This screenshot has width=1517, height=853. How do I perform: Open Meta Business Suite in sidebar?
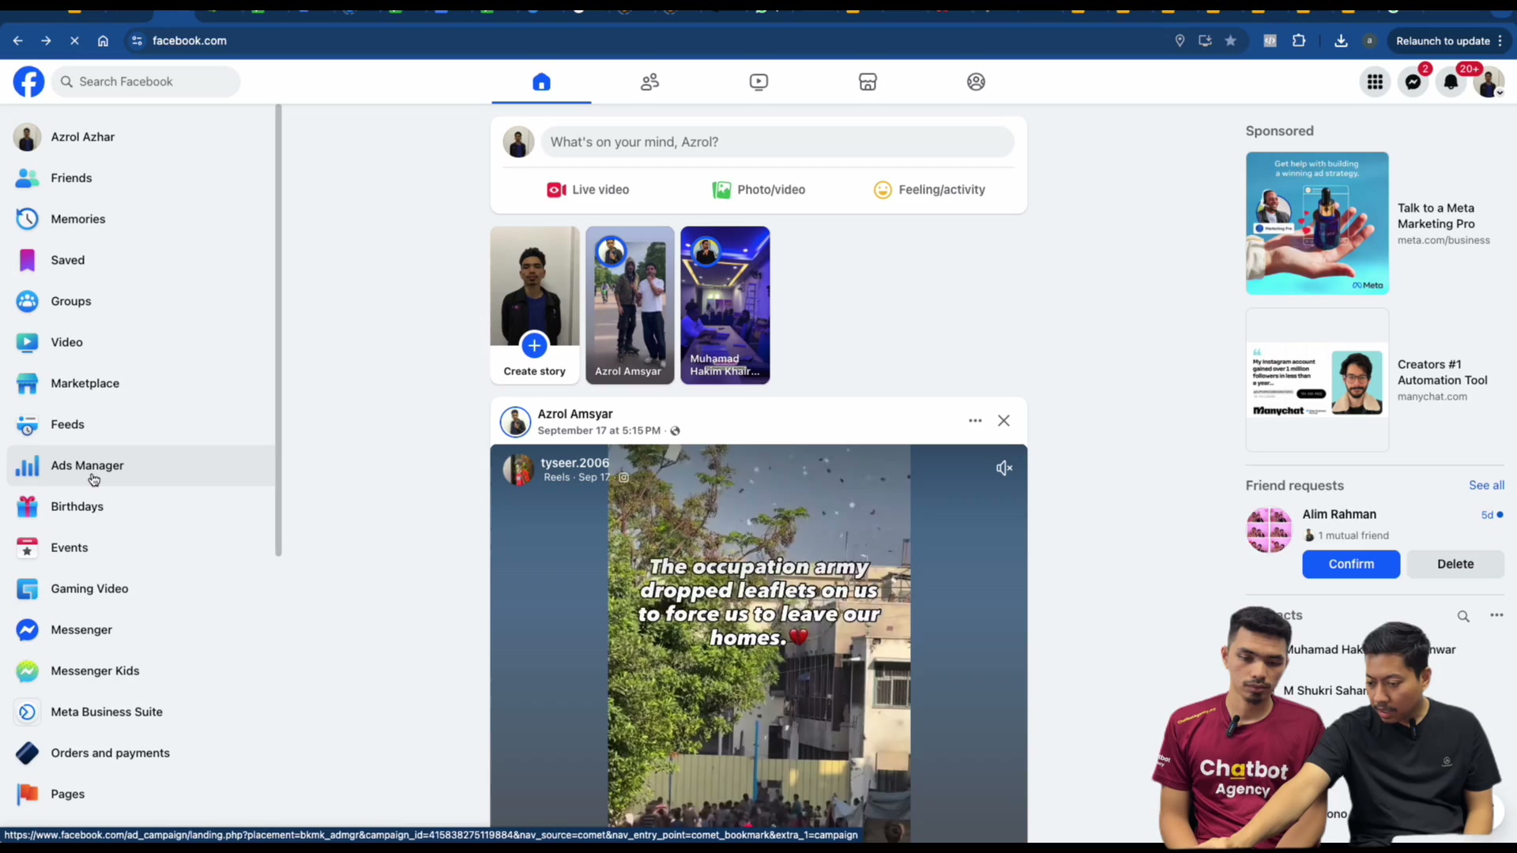tap(141, 712)
